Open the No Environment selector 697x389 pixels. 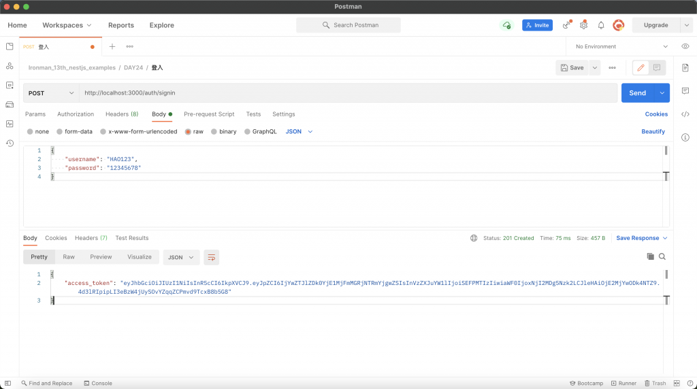(621, 47)
